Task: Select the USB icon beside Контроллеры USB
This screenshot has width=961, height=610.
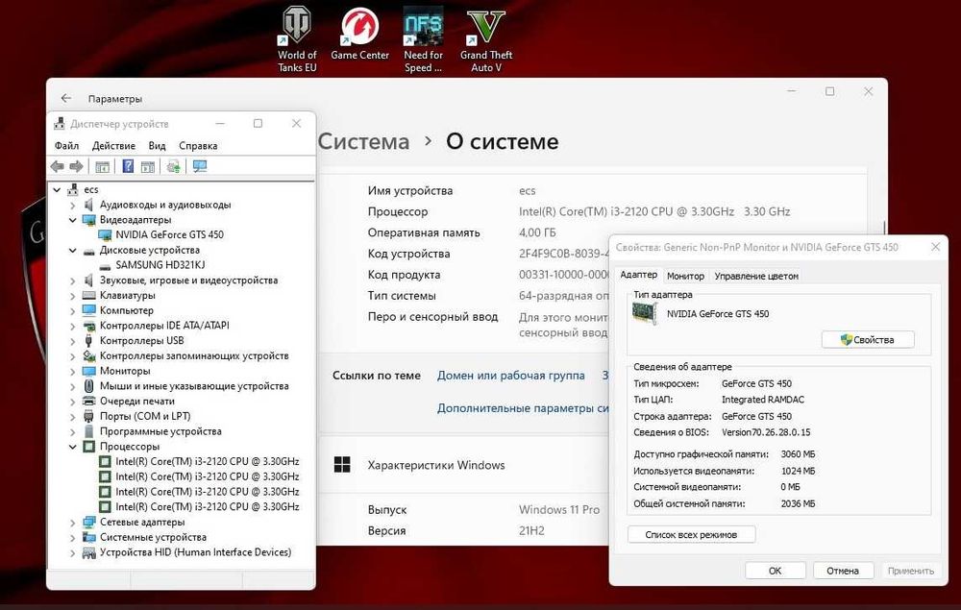Action: (x=88, y=340)
